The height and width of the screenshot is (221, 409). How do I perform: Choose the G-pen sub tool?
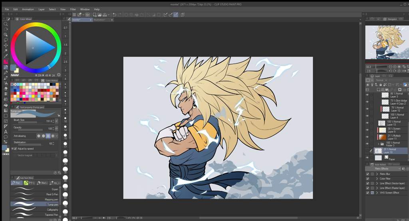[x=35, y=189]
